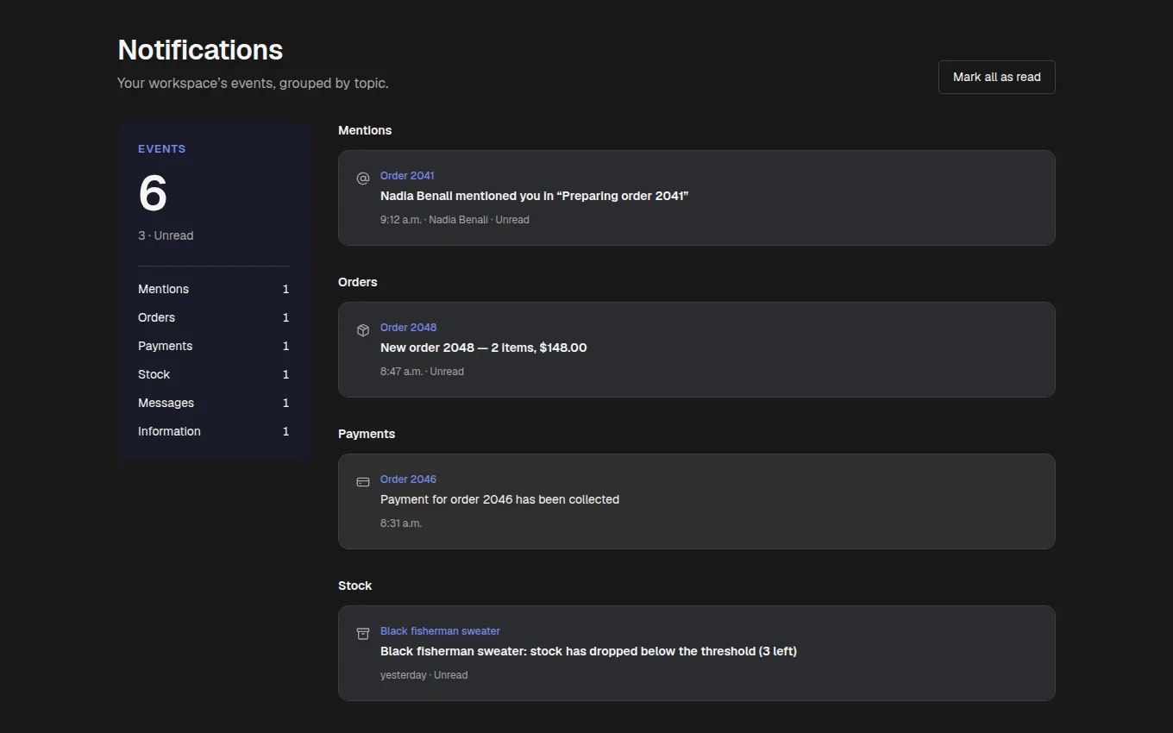Open the Black fisherman sweater link
Screen dimensions: 1173x733
pos(440,631)
